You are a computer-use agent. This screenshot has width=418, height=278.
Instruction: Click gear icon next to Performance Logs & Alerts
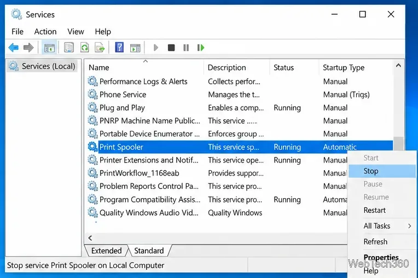point(92,81)
